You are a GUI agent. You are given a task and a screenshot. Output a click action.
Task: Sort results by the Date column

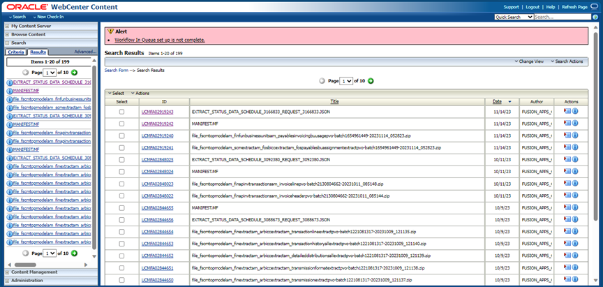tap(497, 101)
